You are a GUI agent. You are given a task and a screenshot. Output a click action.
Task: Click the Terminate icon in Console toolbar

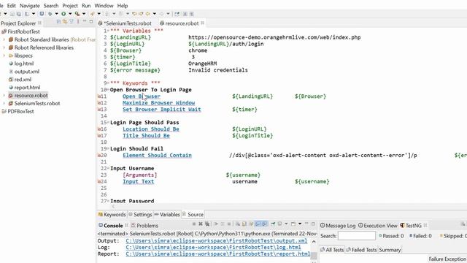[x=194, y=224]
